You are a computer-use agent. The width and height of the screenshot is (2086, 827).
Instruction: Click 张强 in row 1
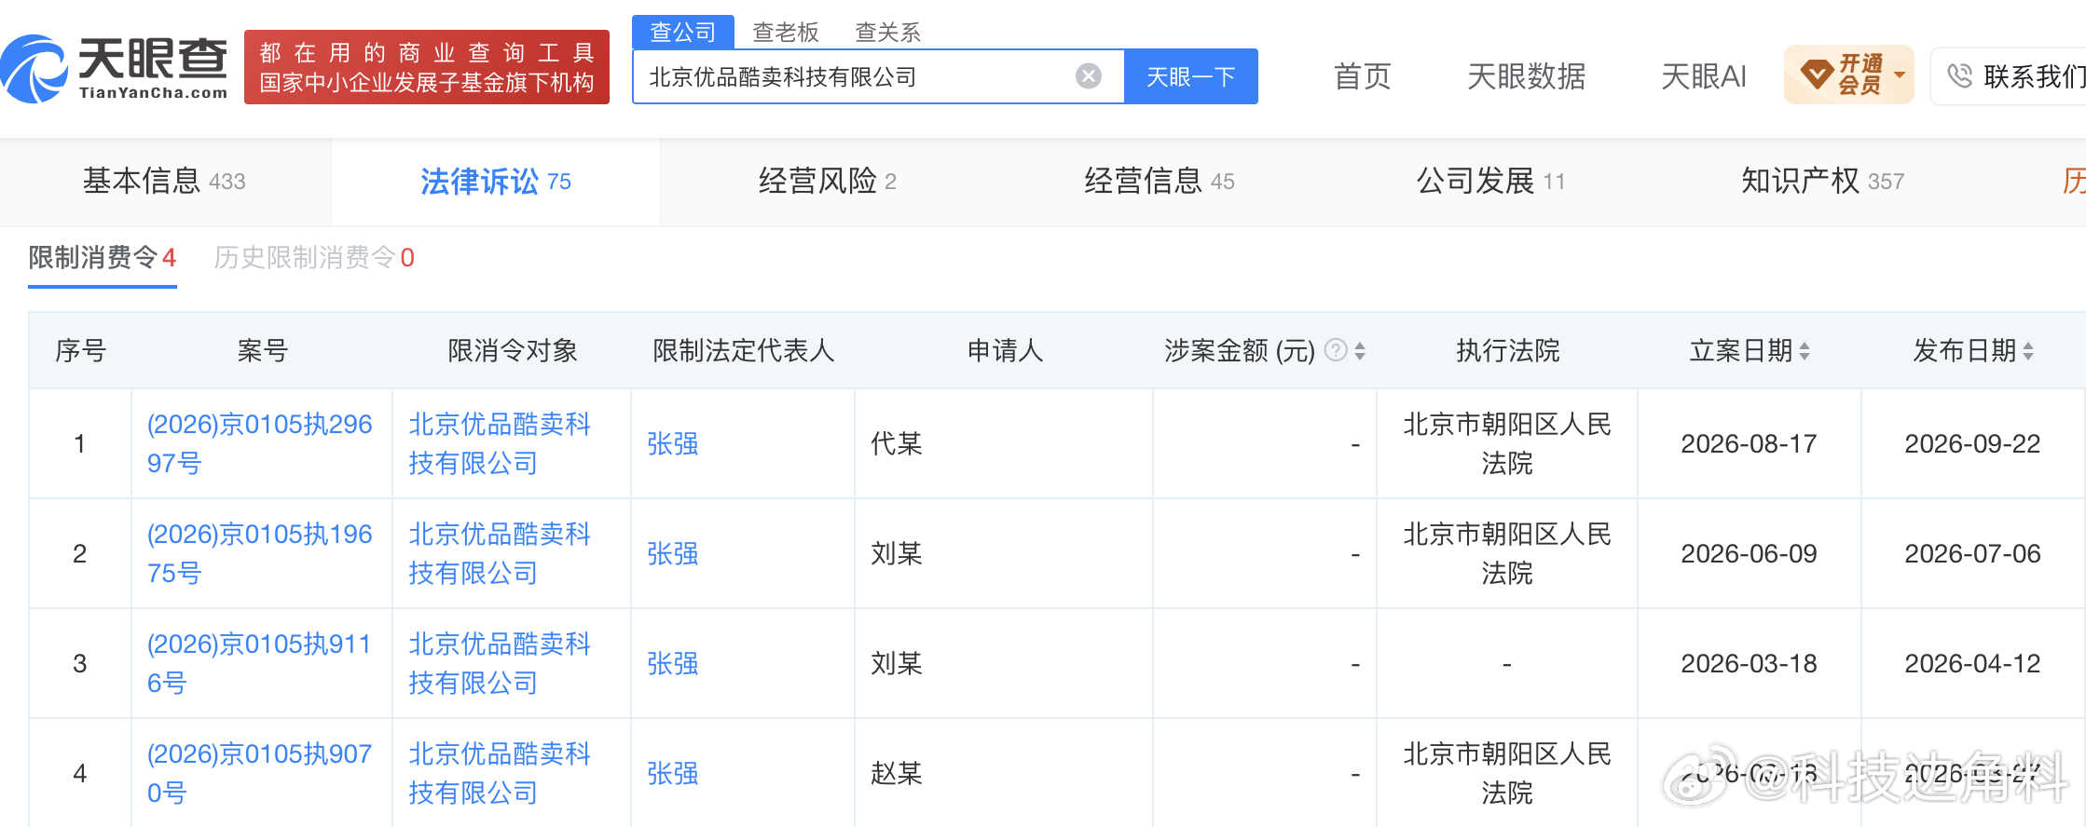point(673,443)
